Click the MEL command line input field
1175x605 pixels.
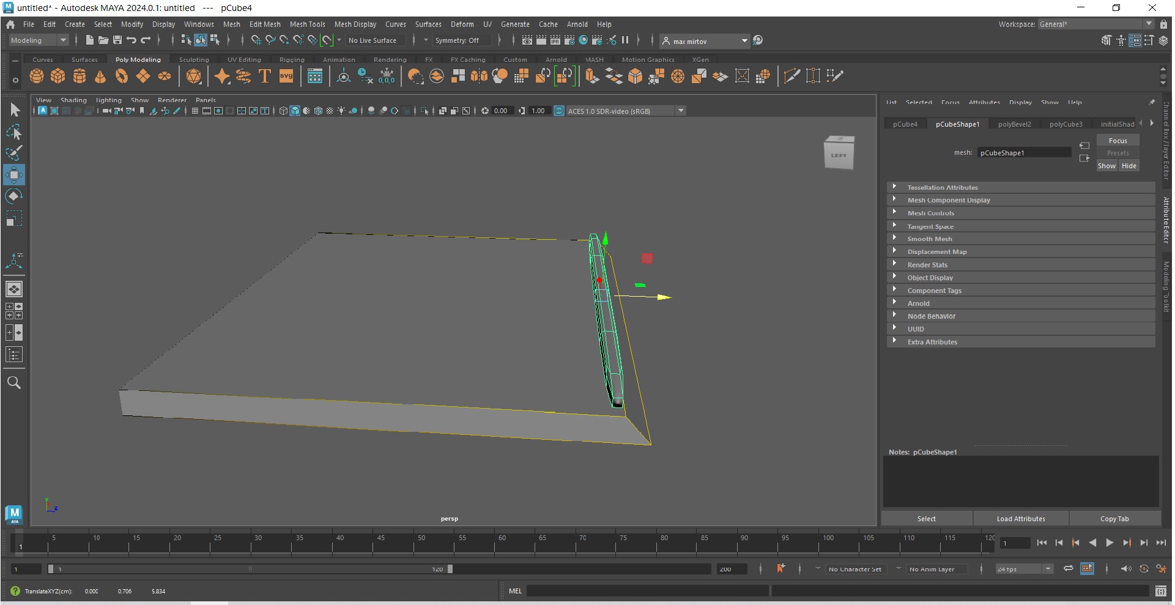[x=647, y=591]
